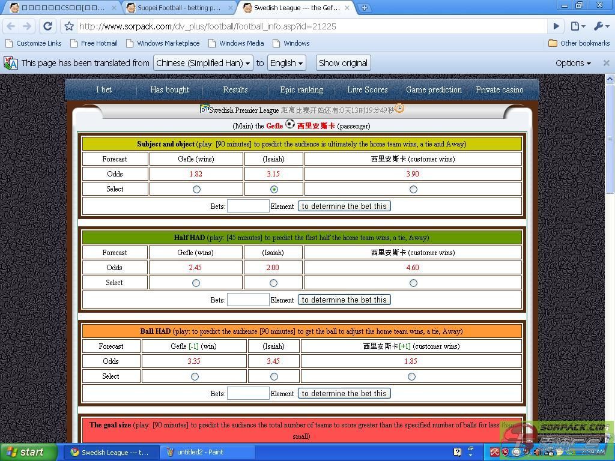This screenshot has width=615, height=461.
Task: Close the translation bar
Action: coord(606,63)
